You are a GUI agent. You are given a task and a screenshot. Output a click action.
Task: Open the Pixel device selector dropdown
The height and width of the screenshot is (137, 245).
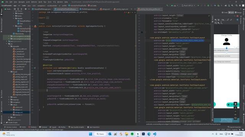click(x=188, y=5)
